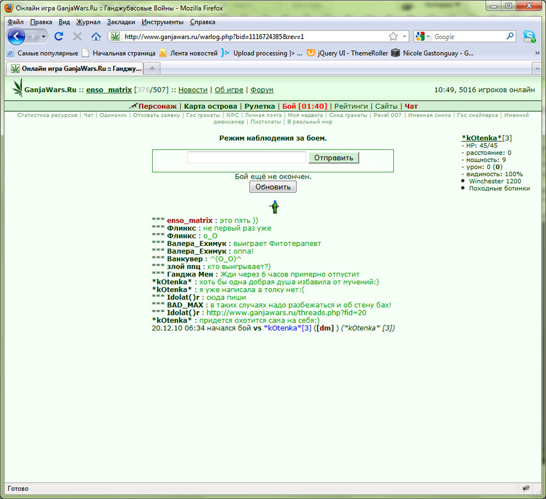
Task: Open the navigation history dropdown arrow
Action: point(43,36)
